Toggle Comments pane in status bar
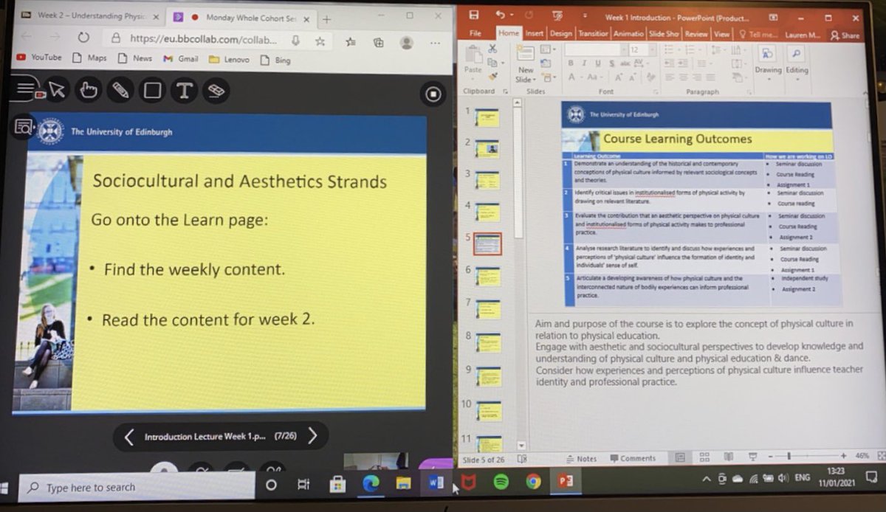Image resolution: width=886 pixels, height=512 pixels. tap(633, 458)
